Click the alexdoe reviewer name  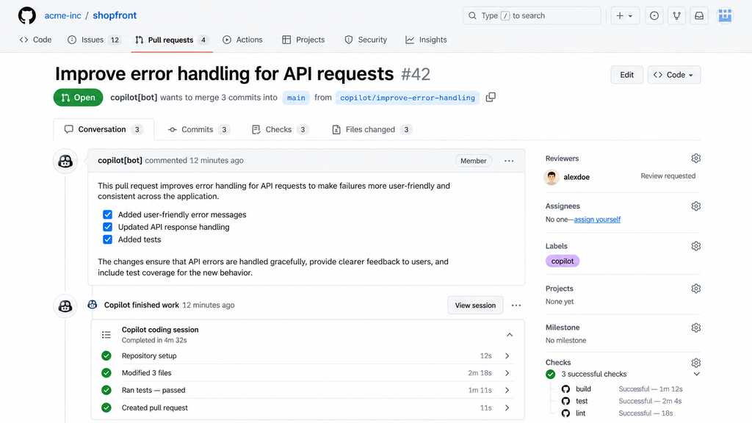(x=576, y=177)
